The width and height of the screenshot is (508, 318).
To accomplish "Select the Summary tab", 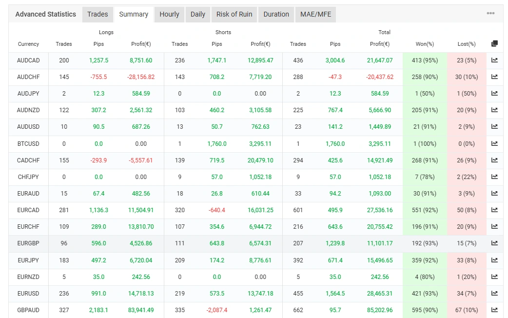I will point(134,14).
